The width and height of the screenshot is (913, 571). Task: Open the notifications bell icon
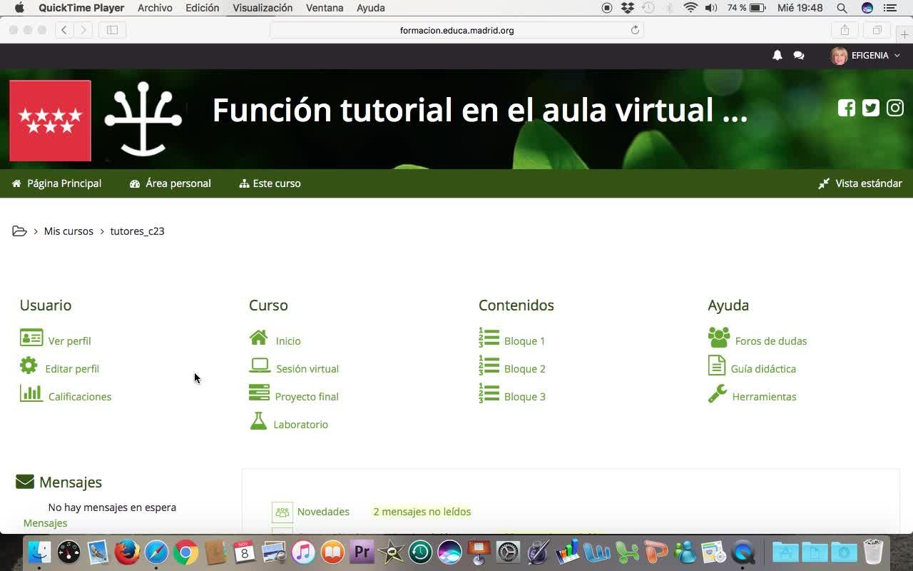(x=777, y=56)
